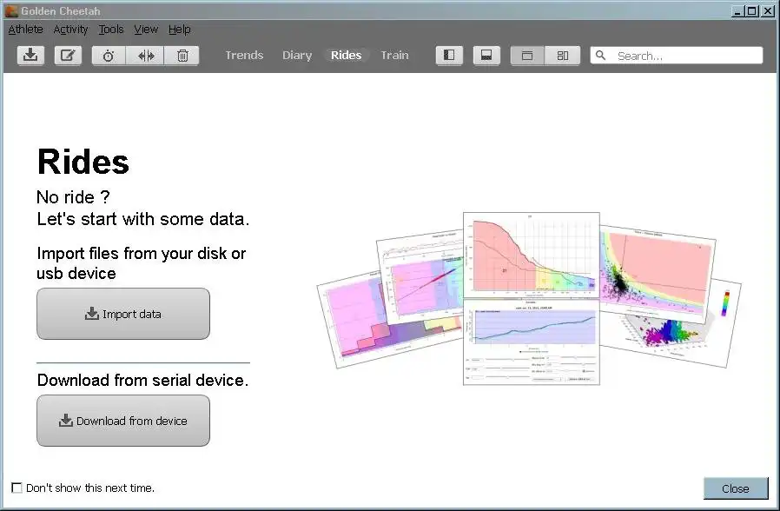The image size is (780, 511).
Task: Select the Rides view
Action: click(347, 56)
